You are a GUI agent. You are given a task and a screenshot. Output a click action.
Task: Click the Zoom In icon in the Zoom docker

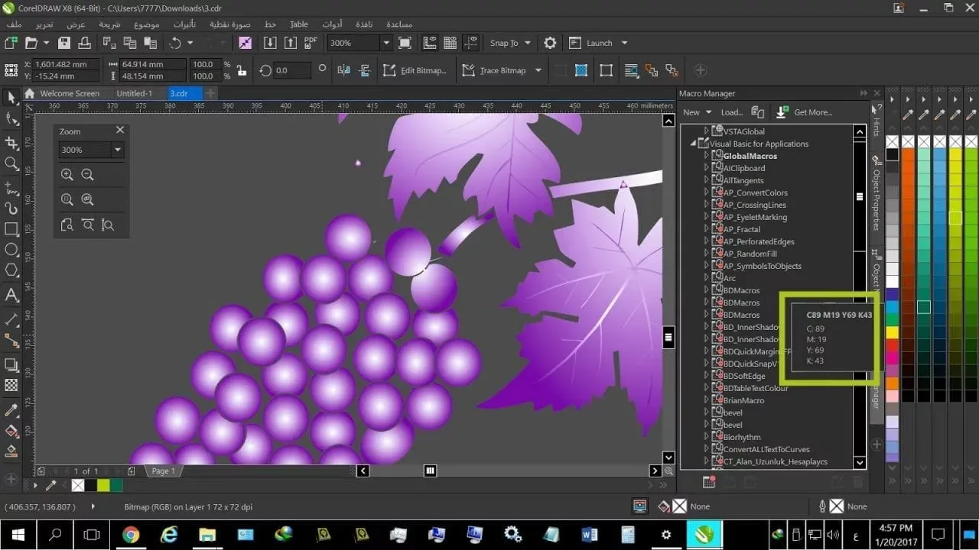coord(68,174)
